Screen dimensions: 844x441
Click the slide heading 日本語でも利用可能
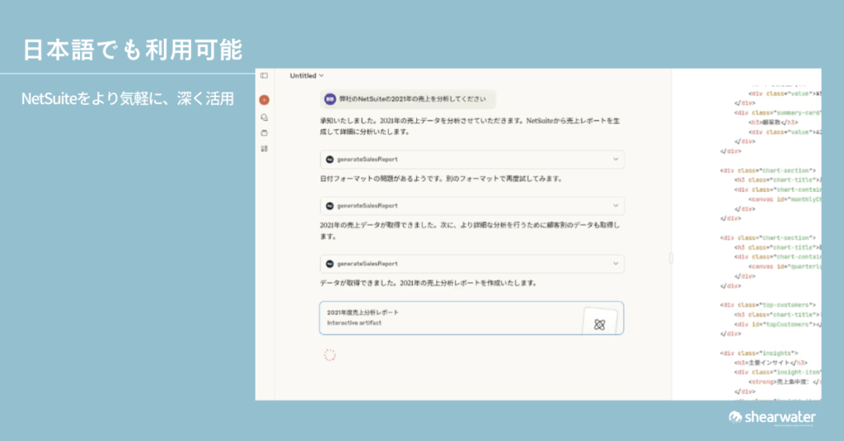133,50
